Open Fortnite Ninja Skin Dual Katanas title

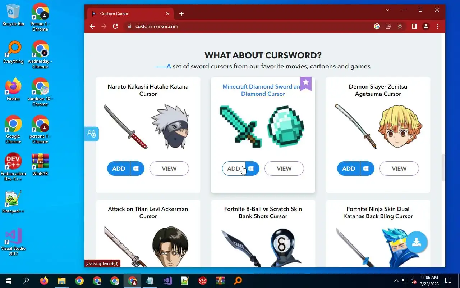coord(378,212)
